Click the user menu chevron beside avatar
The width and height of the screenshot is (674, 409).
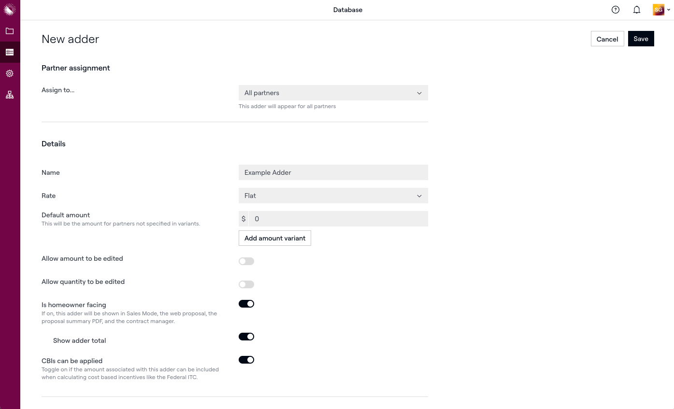click(x=669, y=10)
